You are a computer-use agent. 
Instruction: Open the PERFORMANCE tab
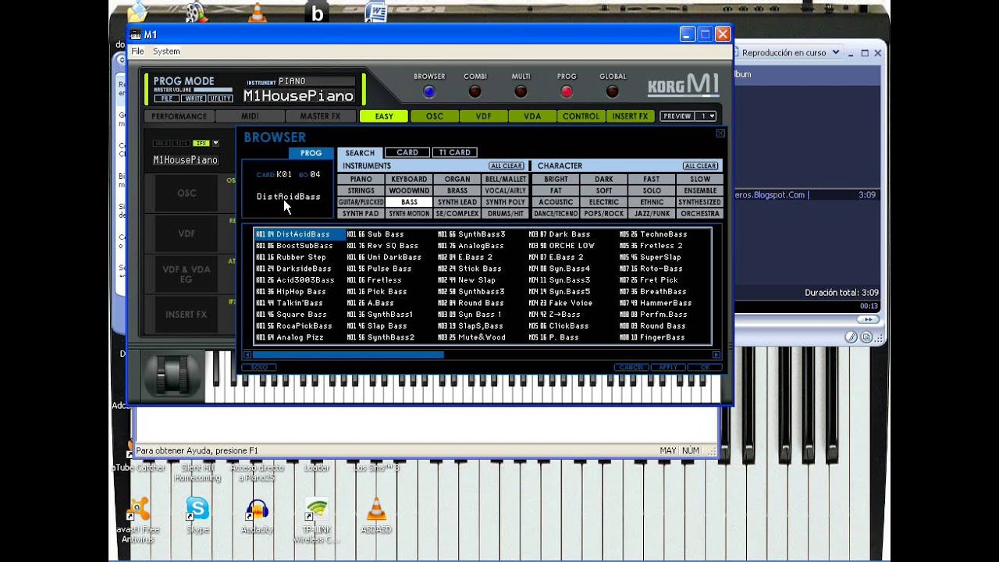point(179,116)
